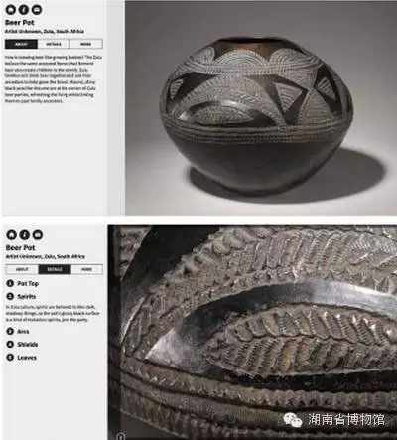Share via Facebook icon in upper panel
Image resolution: width=397 pixels, height=440 pixels.
click(x=24, y=9)
